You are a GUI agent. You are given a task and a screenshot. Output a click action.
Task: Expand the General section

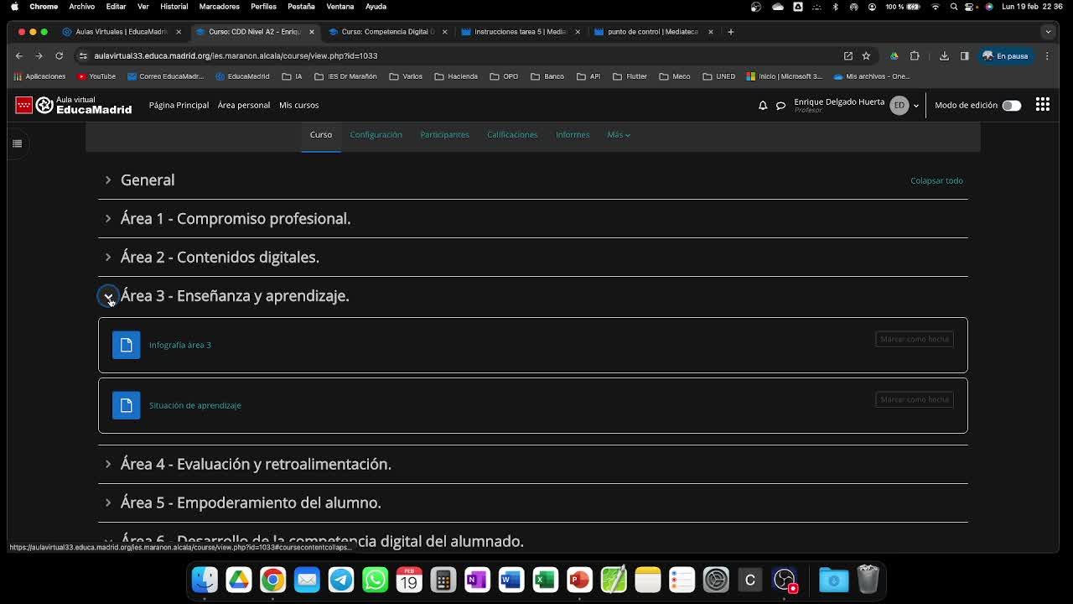pos(108,180)
